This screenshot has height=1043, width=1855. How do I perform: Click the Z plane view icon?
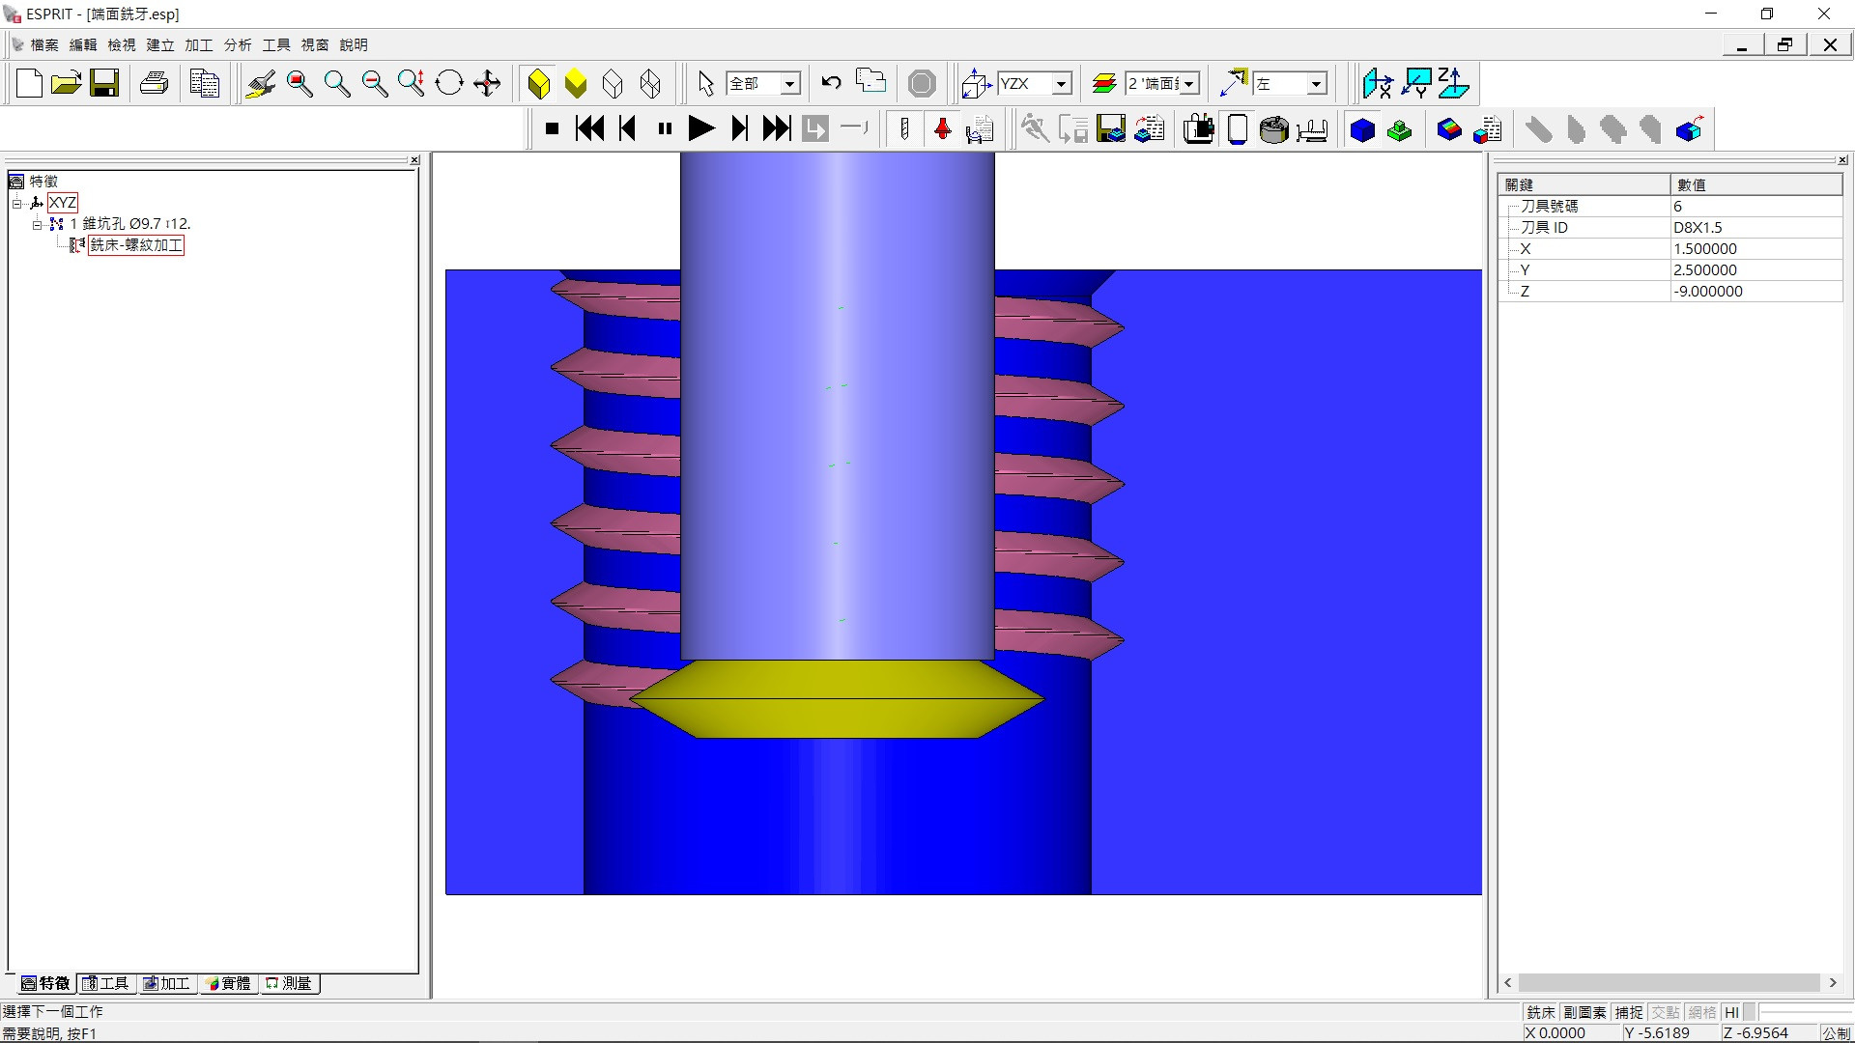coord(1452,83)
